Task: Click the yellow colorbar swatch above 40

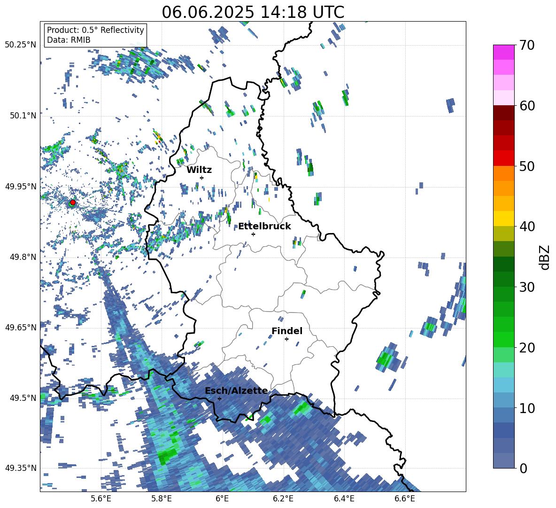Action: pyautogui.click(x=503, y=219)
